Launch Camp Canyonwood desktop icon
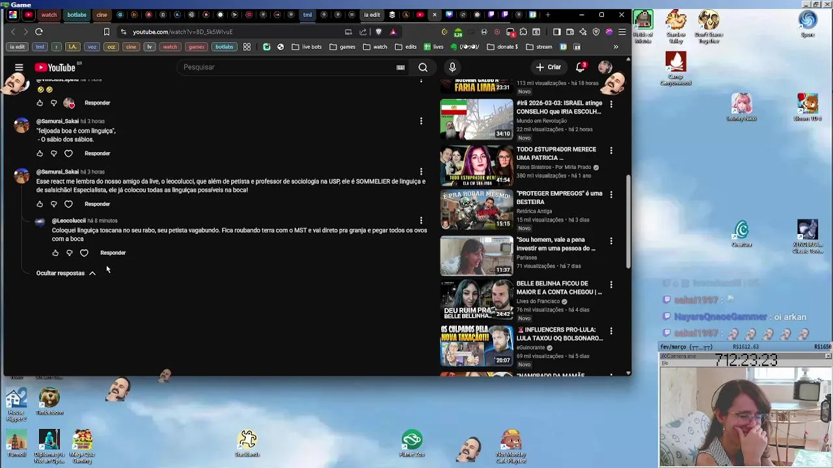 point(676,68)
